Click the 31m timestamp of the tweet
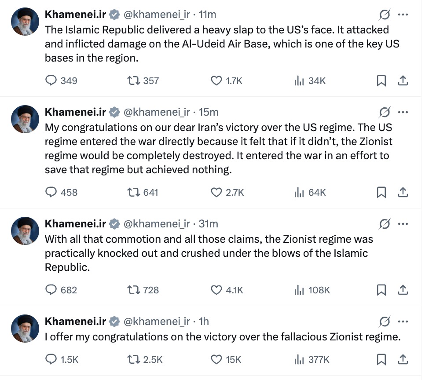The image size is (425, 380). pyautogui.click(x=209, y=224)
